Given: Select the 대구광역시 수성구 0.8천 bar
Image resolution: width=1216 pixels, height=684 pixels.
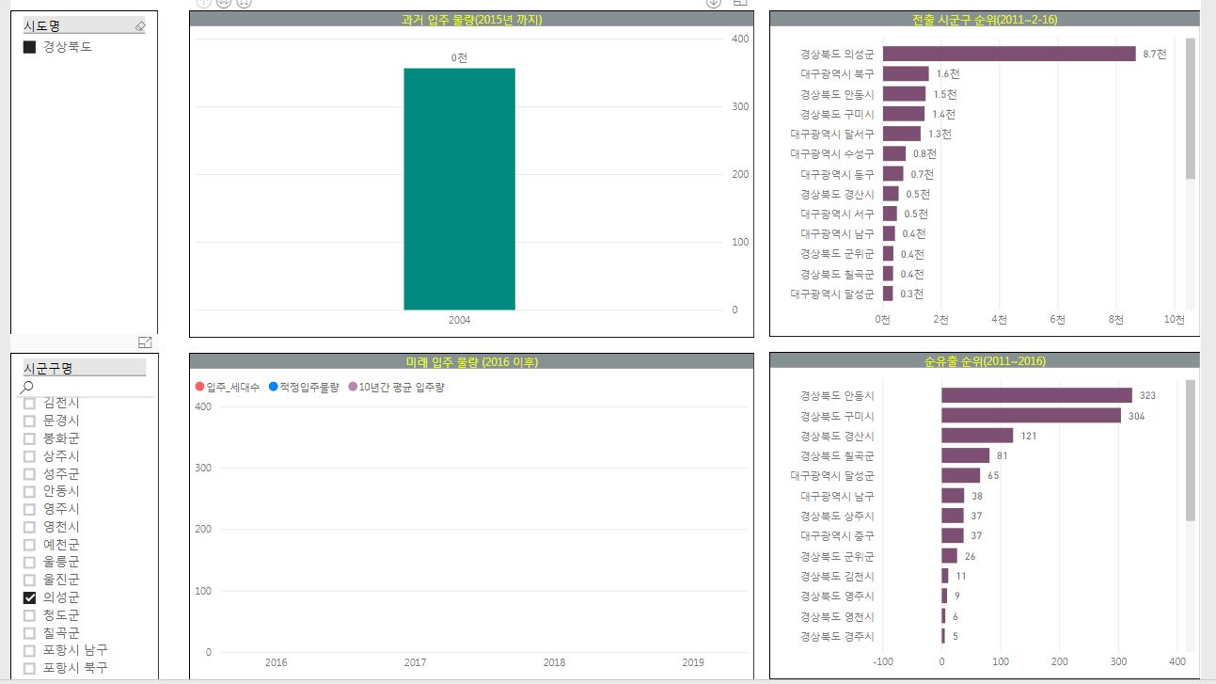Looking at the screenshot, I should [x=894, y=153].
